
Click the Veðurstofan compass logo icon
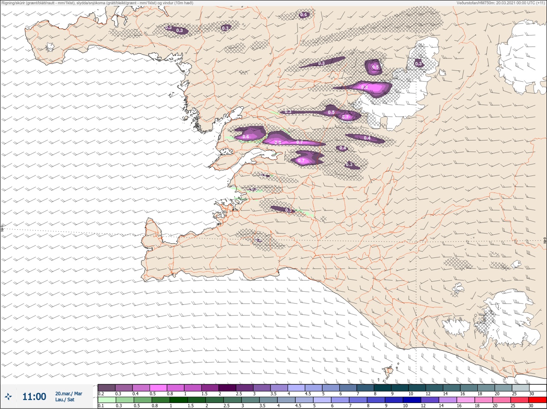click(8, 397)
